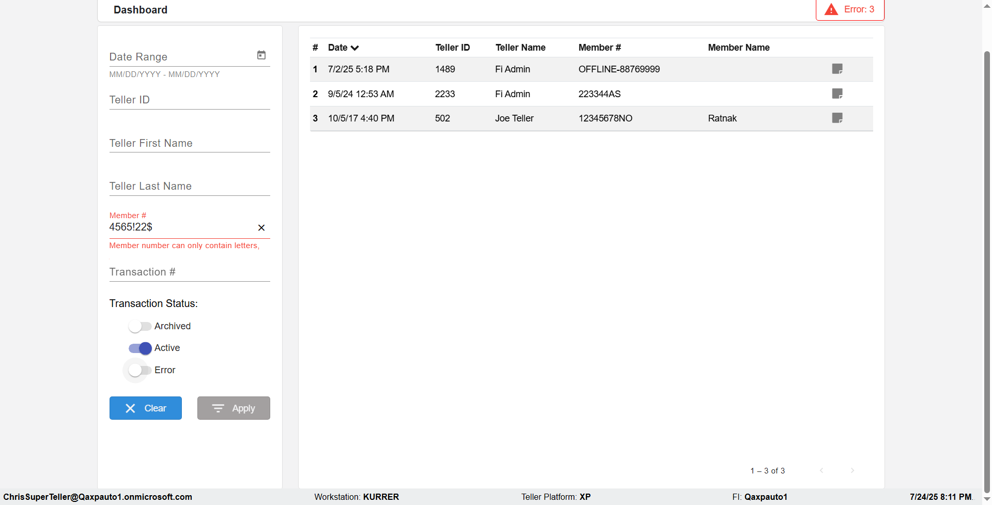
Task: Clear the Member # field with X
Action: click(261, 228)
